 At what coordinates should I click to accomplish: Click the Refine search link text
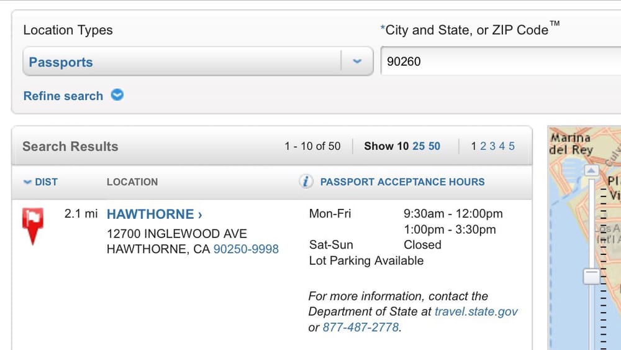point(63,96)
